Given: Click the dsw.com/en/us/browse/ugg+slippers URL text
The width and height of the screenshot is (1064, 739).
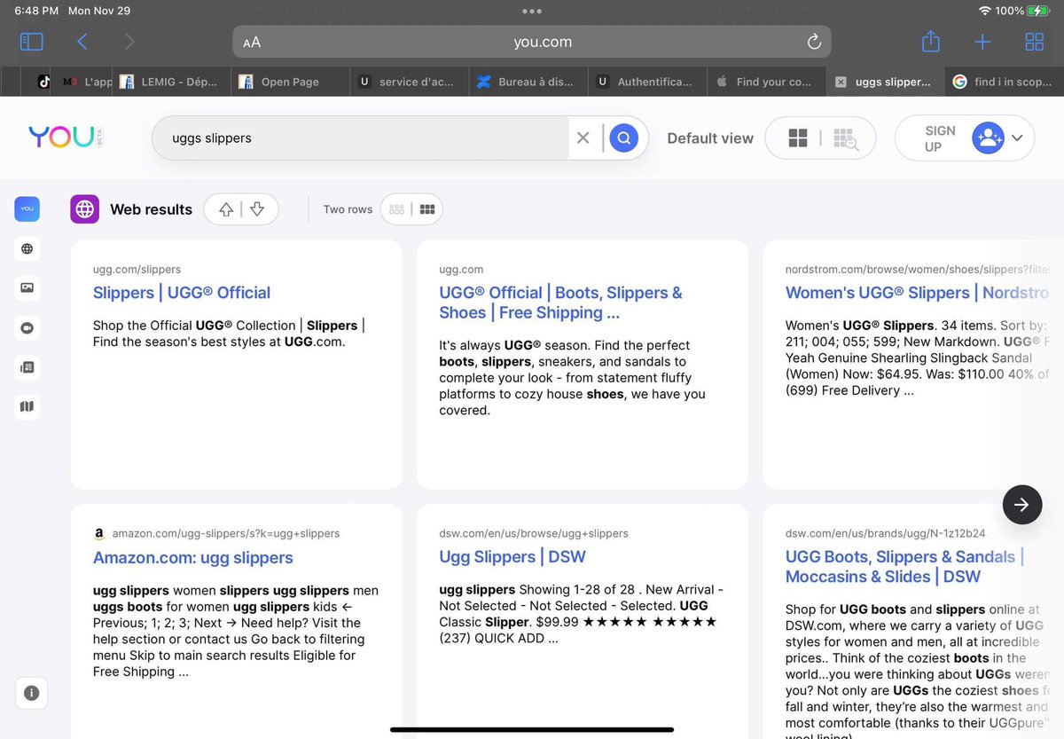Looking at the screenshot, I should (x=534, y=533).
